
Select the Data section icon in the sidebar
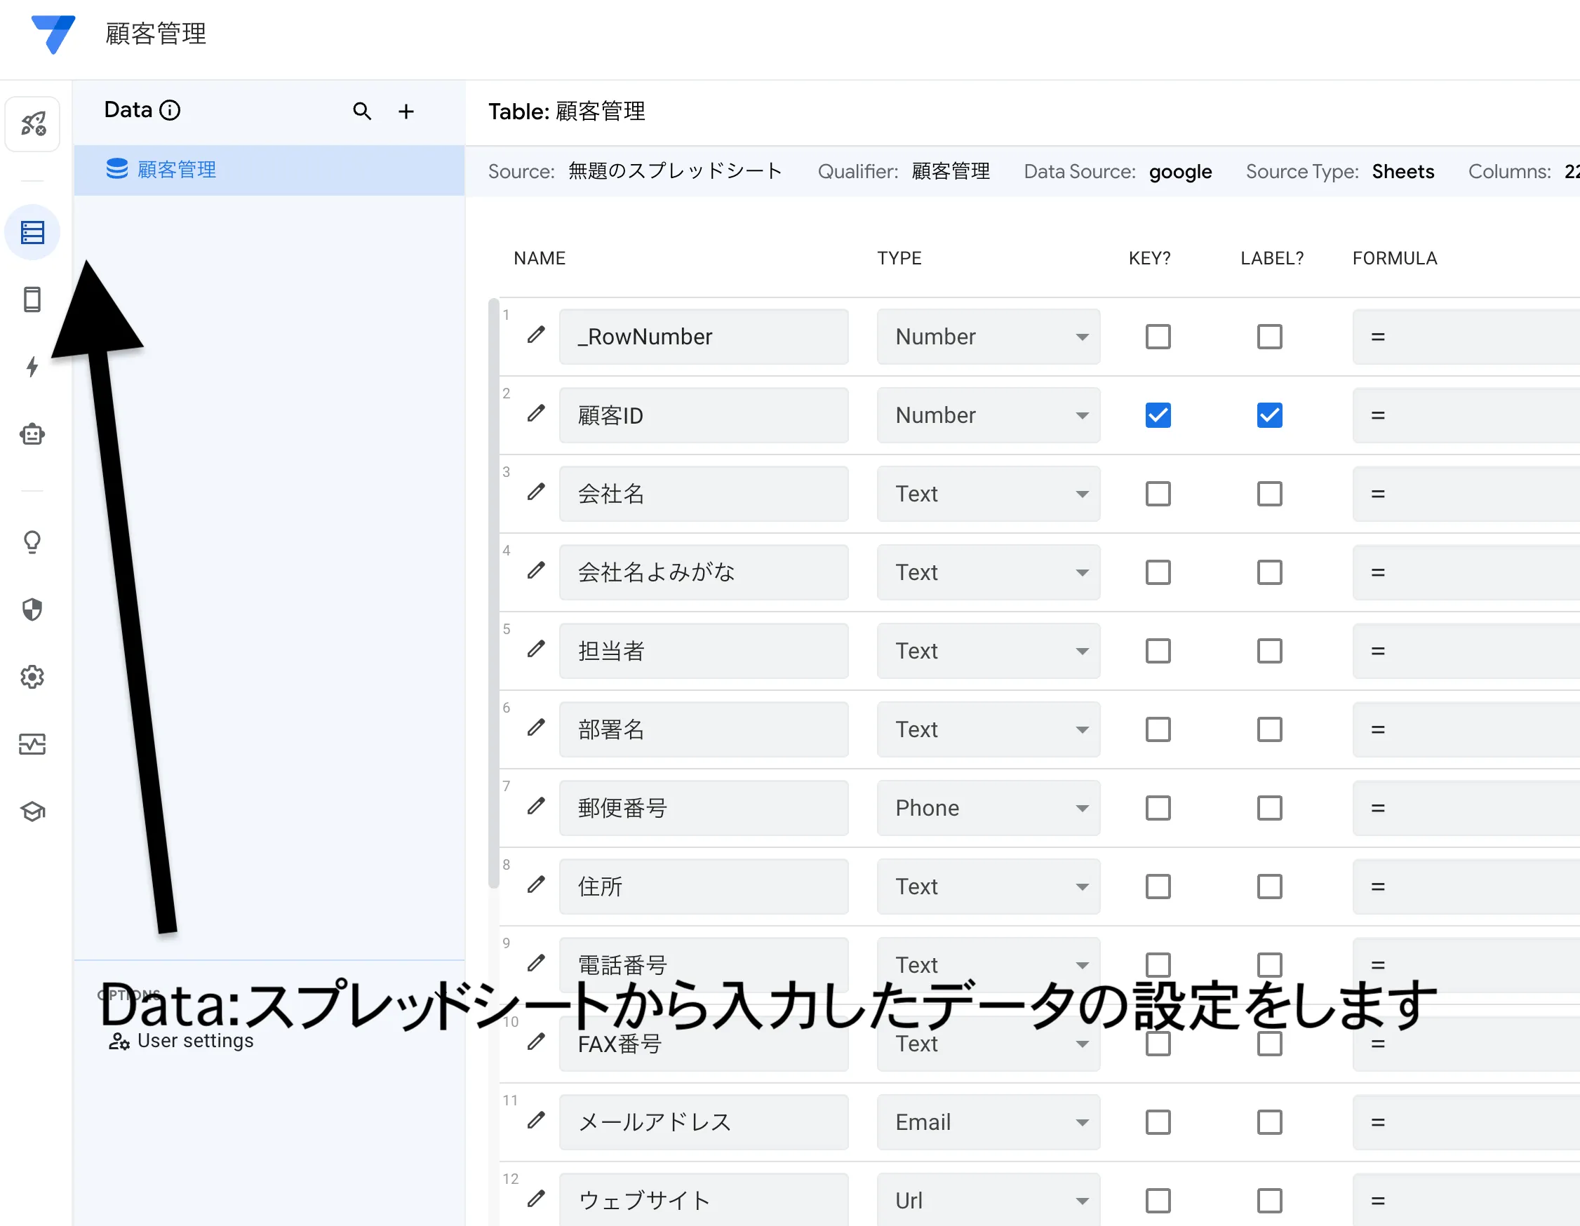[32, 232]
